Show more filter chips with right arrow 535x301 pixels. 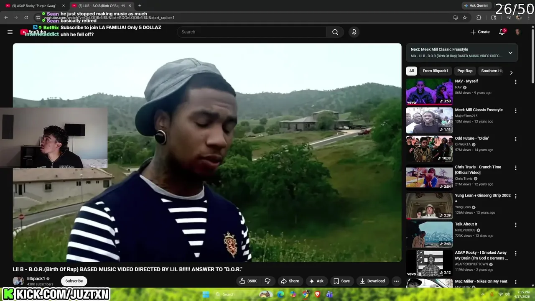tap(511, 72)
